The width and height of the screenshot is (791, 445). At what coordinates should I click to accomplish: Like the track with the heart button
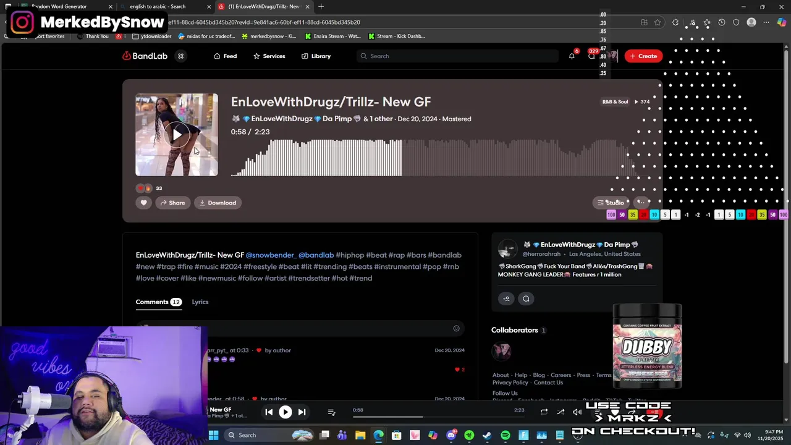(143, 203)
